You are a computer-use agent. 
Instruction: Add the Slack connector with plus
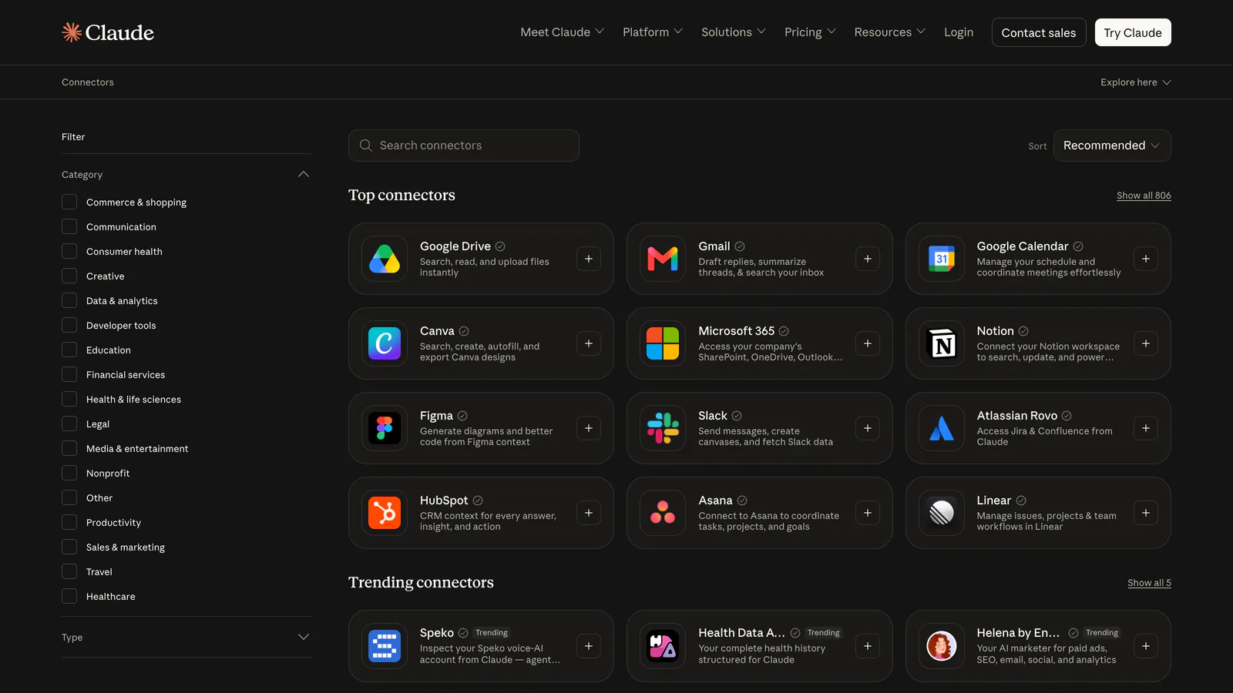coord(868,428)
